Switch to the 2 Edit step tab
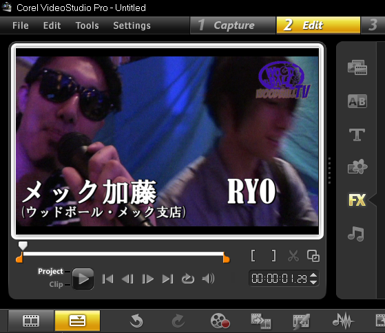The width and height of the screenshot is (385, 333). tap(318, 25)
